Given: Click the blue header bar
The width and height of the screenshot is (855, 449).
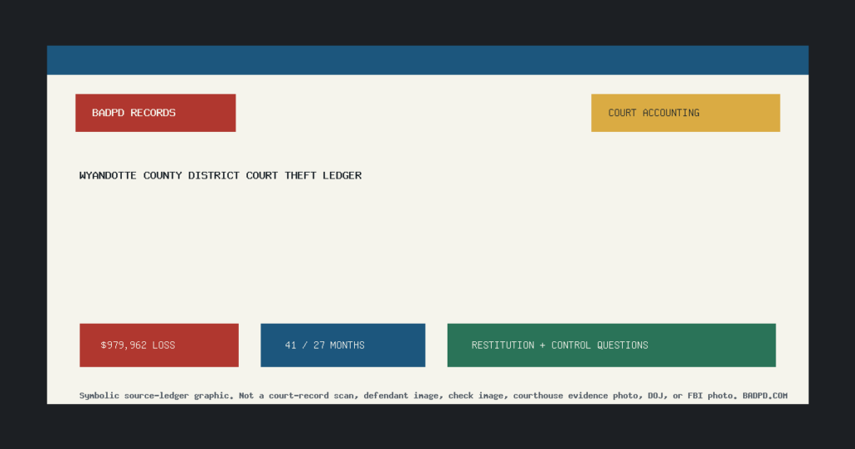Looking at the screenshot, I should [427, 60].
